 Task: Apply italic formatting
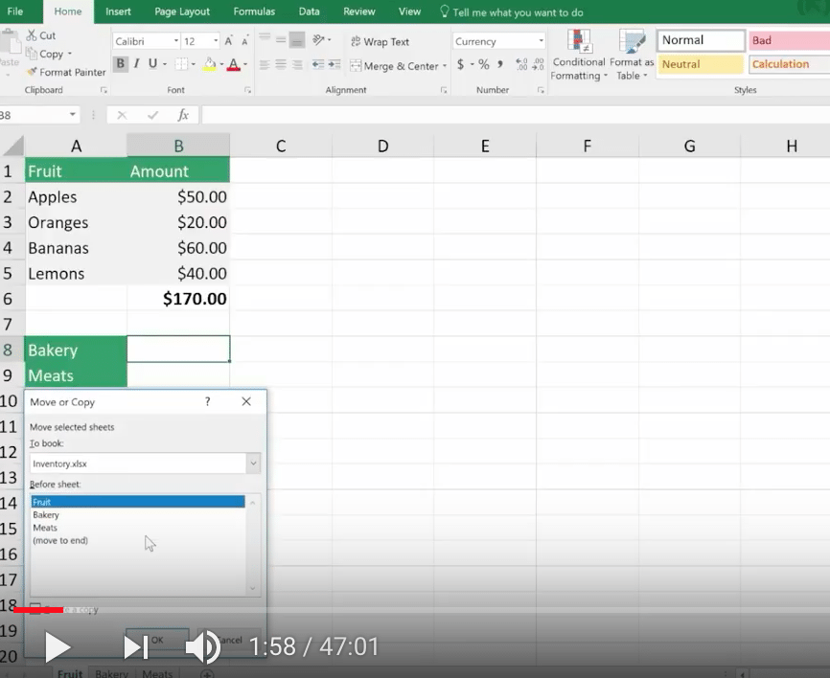pos(136,64)
